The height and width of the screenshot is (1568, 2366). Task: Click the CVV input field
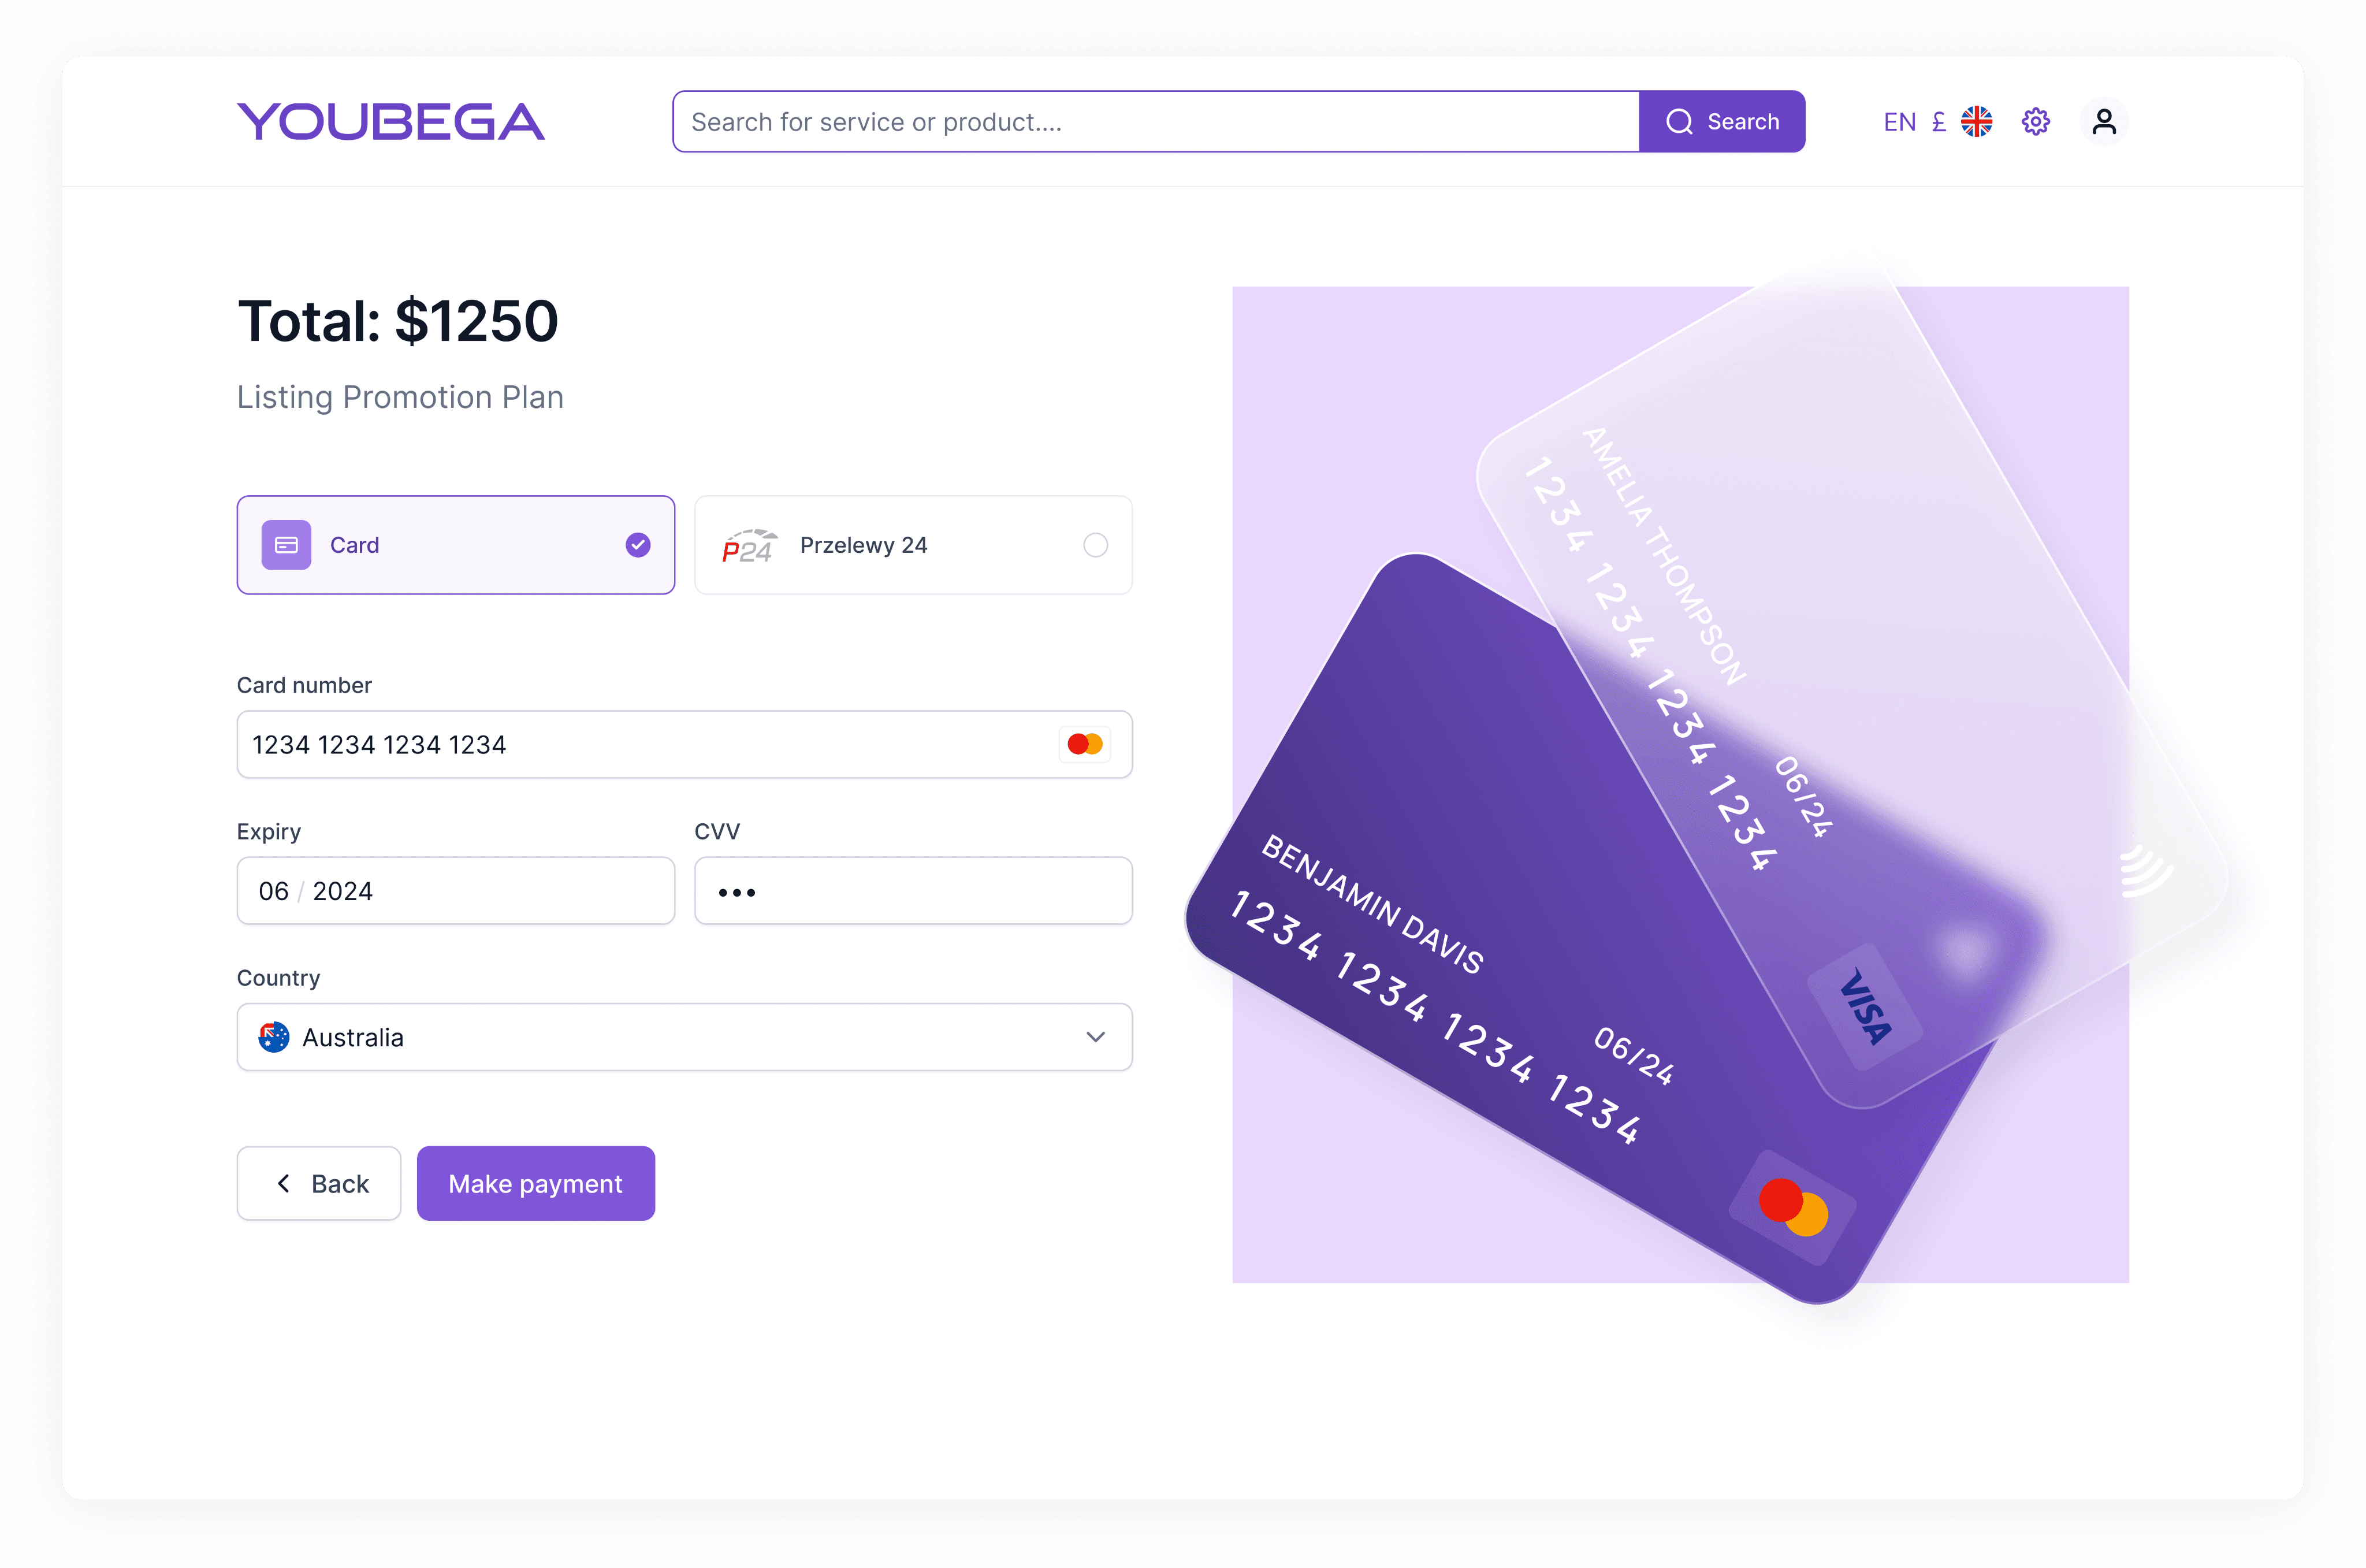[913, 890]
